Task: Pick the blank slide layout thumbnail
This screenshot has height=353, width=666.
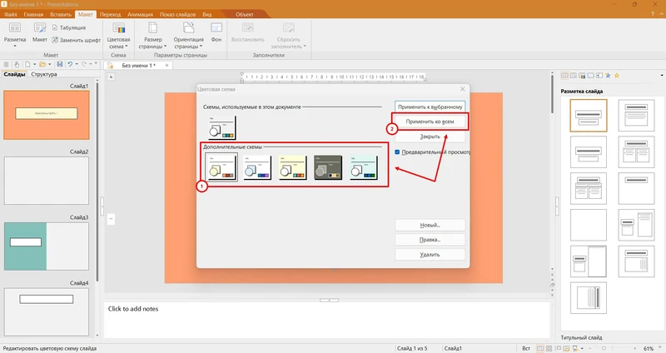Action: [589, 225]
